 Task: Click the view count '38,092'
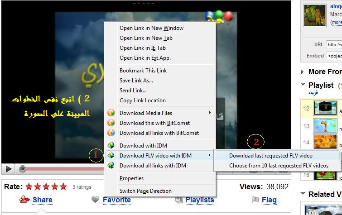277,186
